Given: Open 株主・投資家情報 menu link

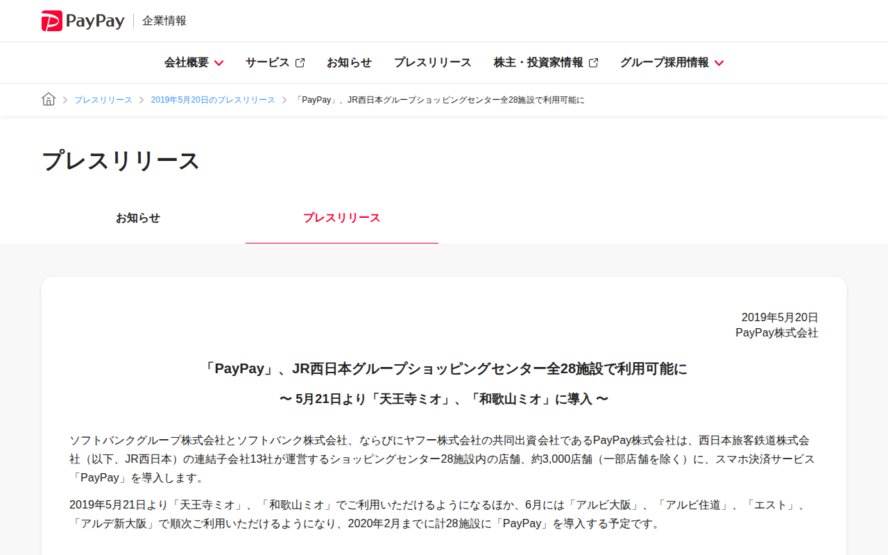Looking at the screenshot, I should [x=538, y=62].
